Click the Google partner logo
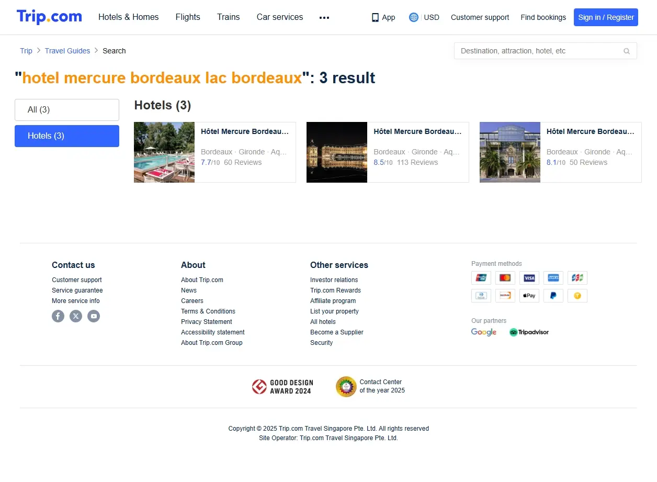Screen dimensions: 657x482 click(x=484, y=332)
